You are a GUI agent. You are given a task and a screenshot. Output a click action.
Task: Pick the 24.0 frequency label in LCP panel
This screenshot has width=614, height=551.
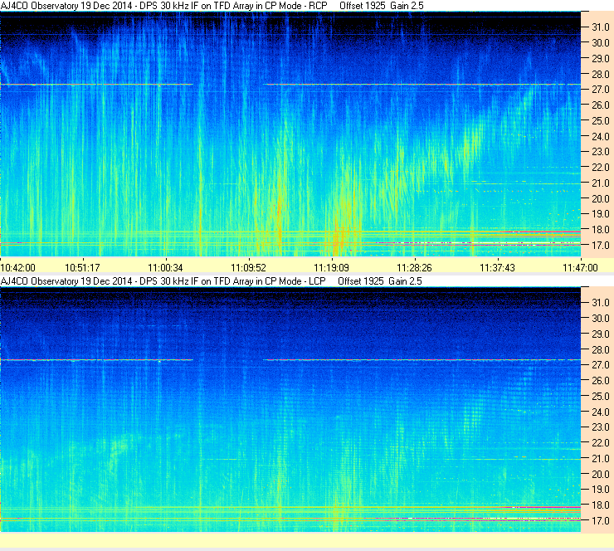(600, 412)
